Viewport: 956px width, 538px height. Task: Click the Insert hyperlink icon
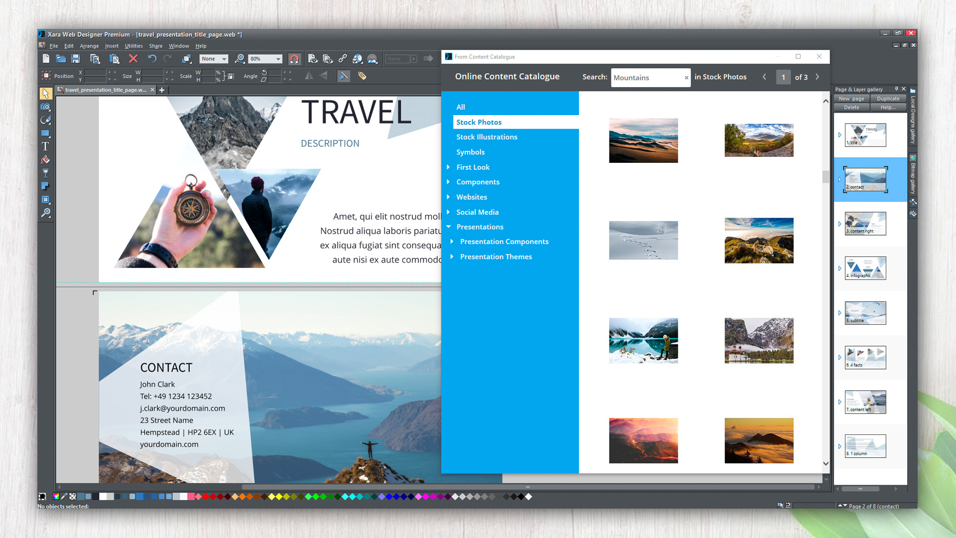pyautogui.click(x=342, y=59)
